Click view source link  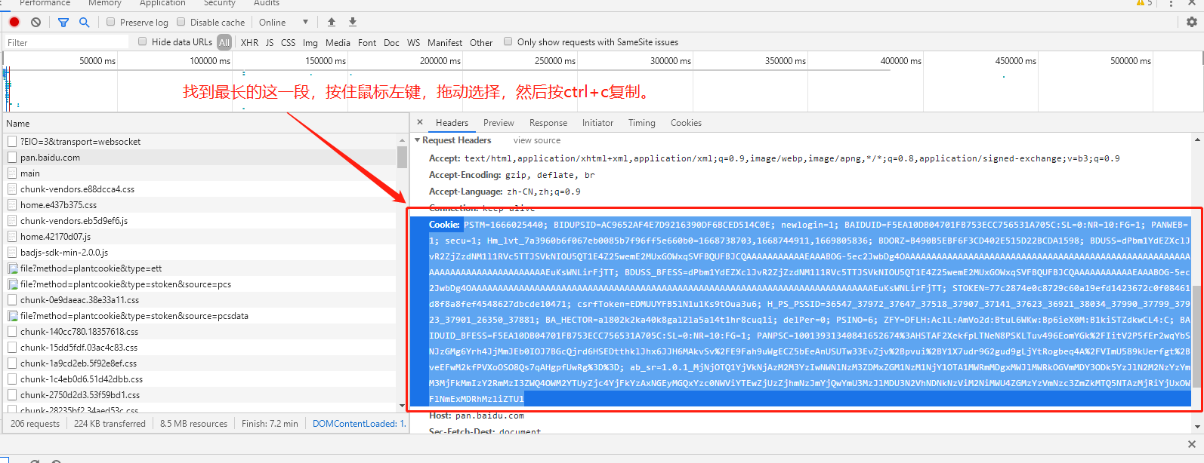537,140
